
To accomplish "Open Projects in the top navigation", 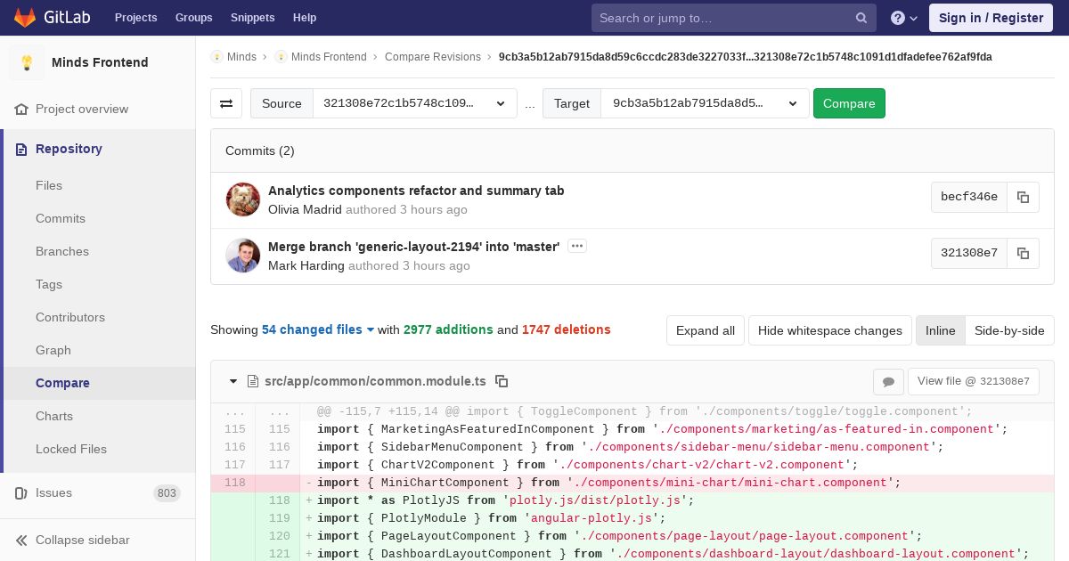I will pyautogui.click(x=135, y=18).
